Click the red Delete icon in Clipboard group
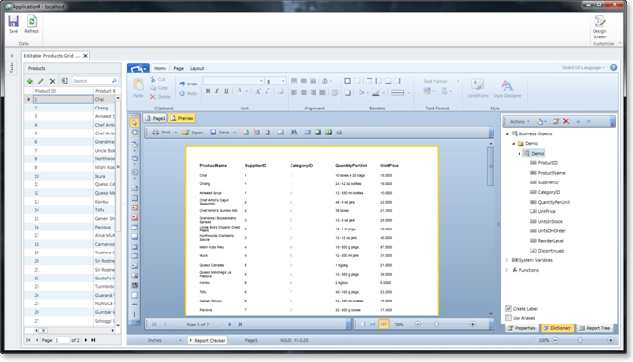The height and width of the screenshot is (362, 633). click(x=153, y=97)
